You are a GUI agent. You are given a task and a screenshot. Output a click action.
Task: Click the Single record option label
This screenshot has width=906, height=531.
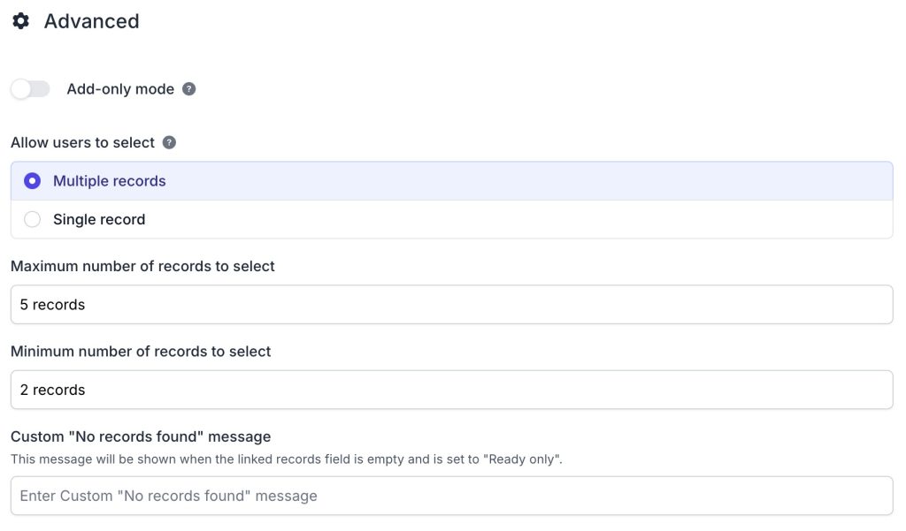tap(99, 219)
